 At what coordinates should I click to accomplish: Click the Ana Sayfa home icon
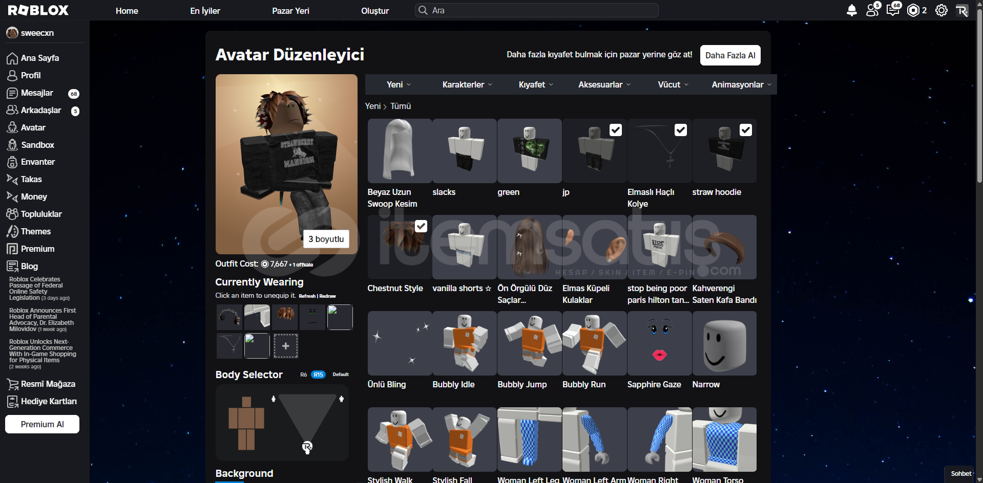[x=12, y=58]
